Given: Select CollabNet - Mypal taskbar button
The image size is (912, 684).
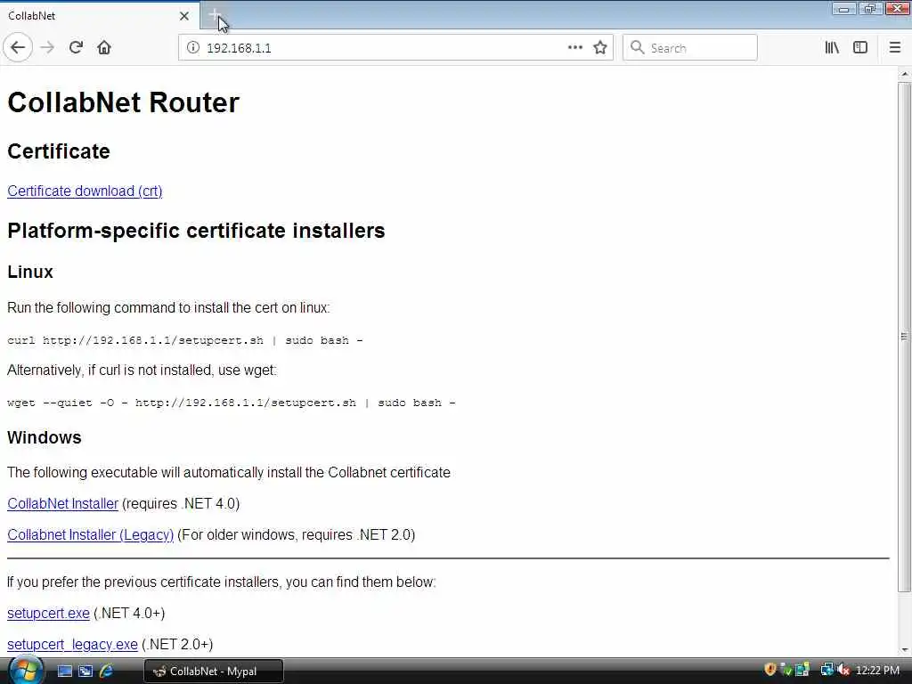Looking at the screenshot, I should (214, 672).
